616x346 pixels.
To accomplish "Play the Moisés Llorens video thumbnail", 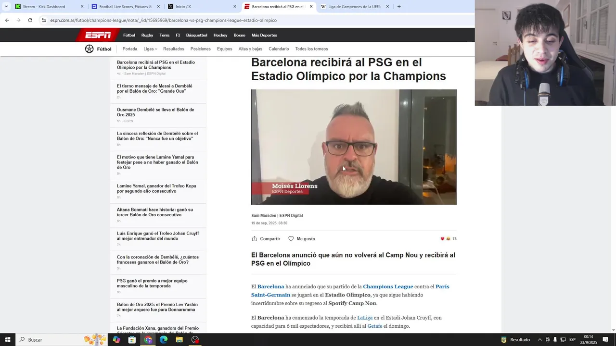I will click(354, 147).
